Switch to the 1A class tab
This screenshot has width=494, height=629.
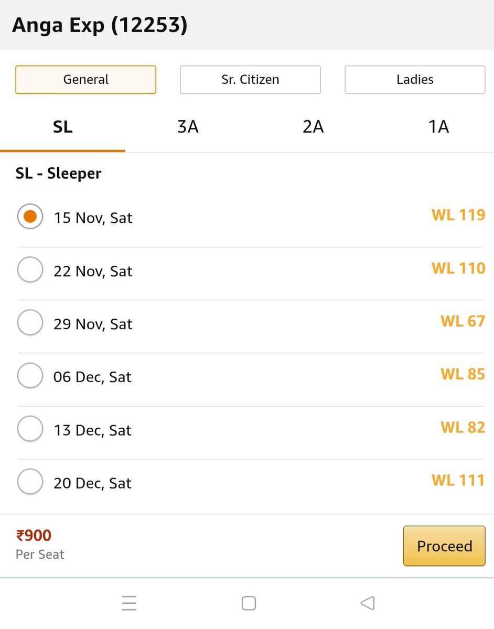(x=438, y=127)
